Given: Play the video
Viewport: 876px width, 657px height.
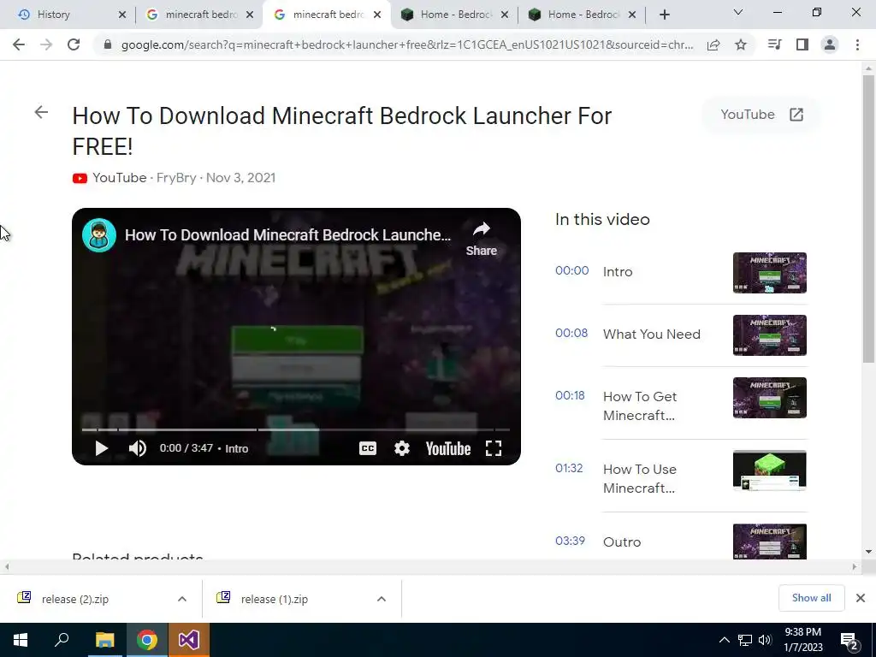Looking at the screenshot, I should pyautogui.click(x=101, y=448).
